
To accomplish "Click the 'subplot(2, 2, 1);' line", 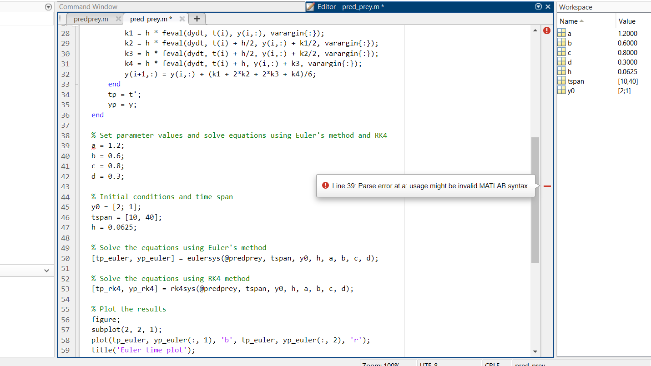I will 126,330.
